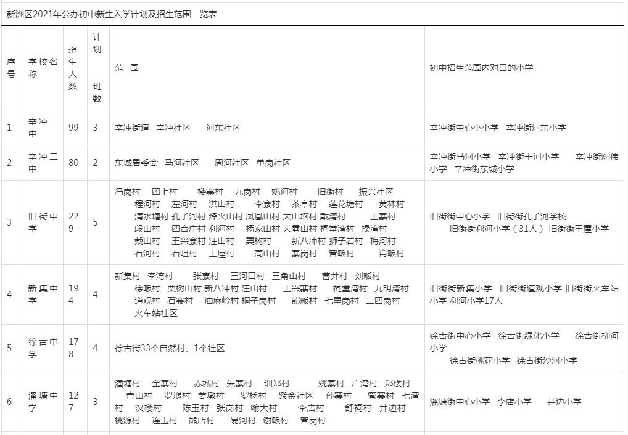Click school name 辛冲二中
Image resolution: width=628 pixels, height=435 pixels.
click(x=43, y=163)
